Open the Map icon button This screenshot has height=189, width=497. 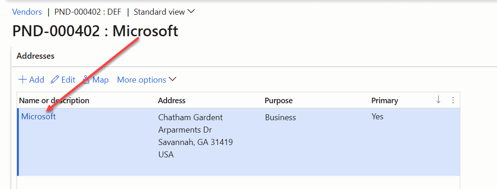(86, 80)
